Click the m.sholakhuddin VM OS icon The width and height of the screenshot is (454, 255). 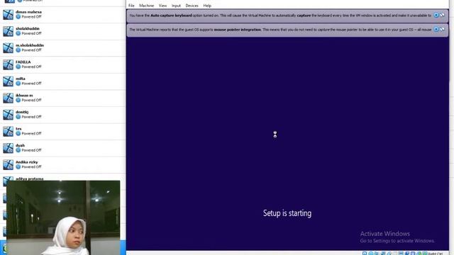pyautogui.click(x=8, y=48)
